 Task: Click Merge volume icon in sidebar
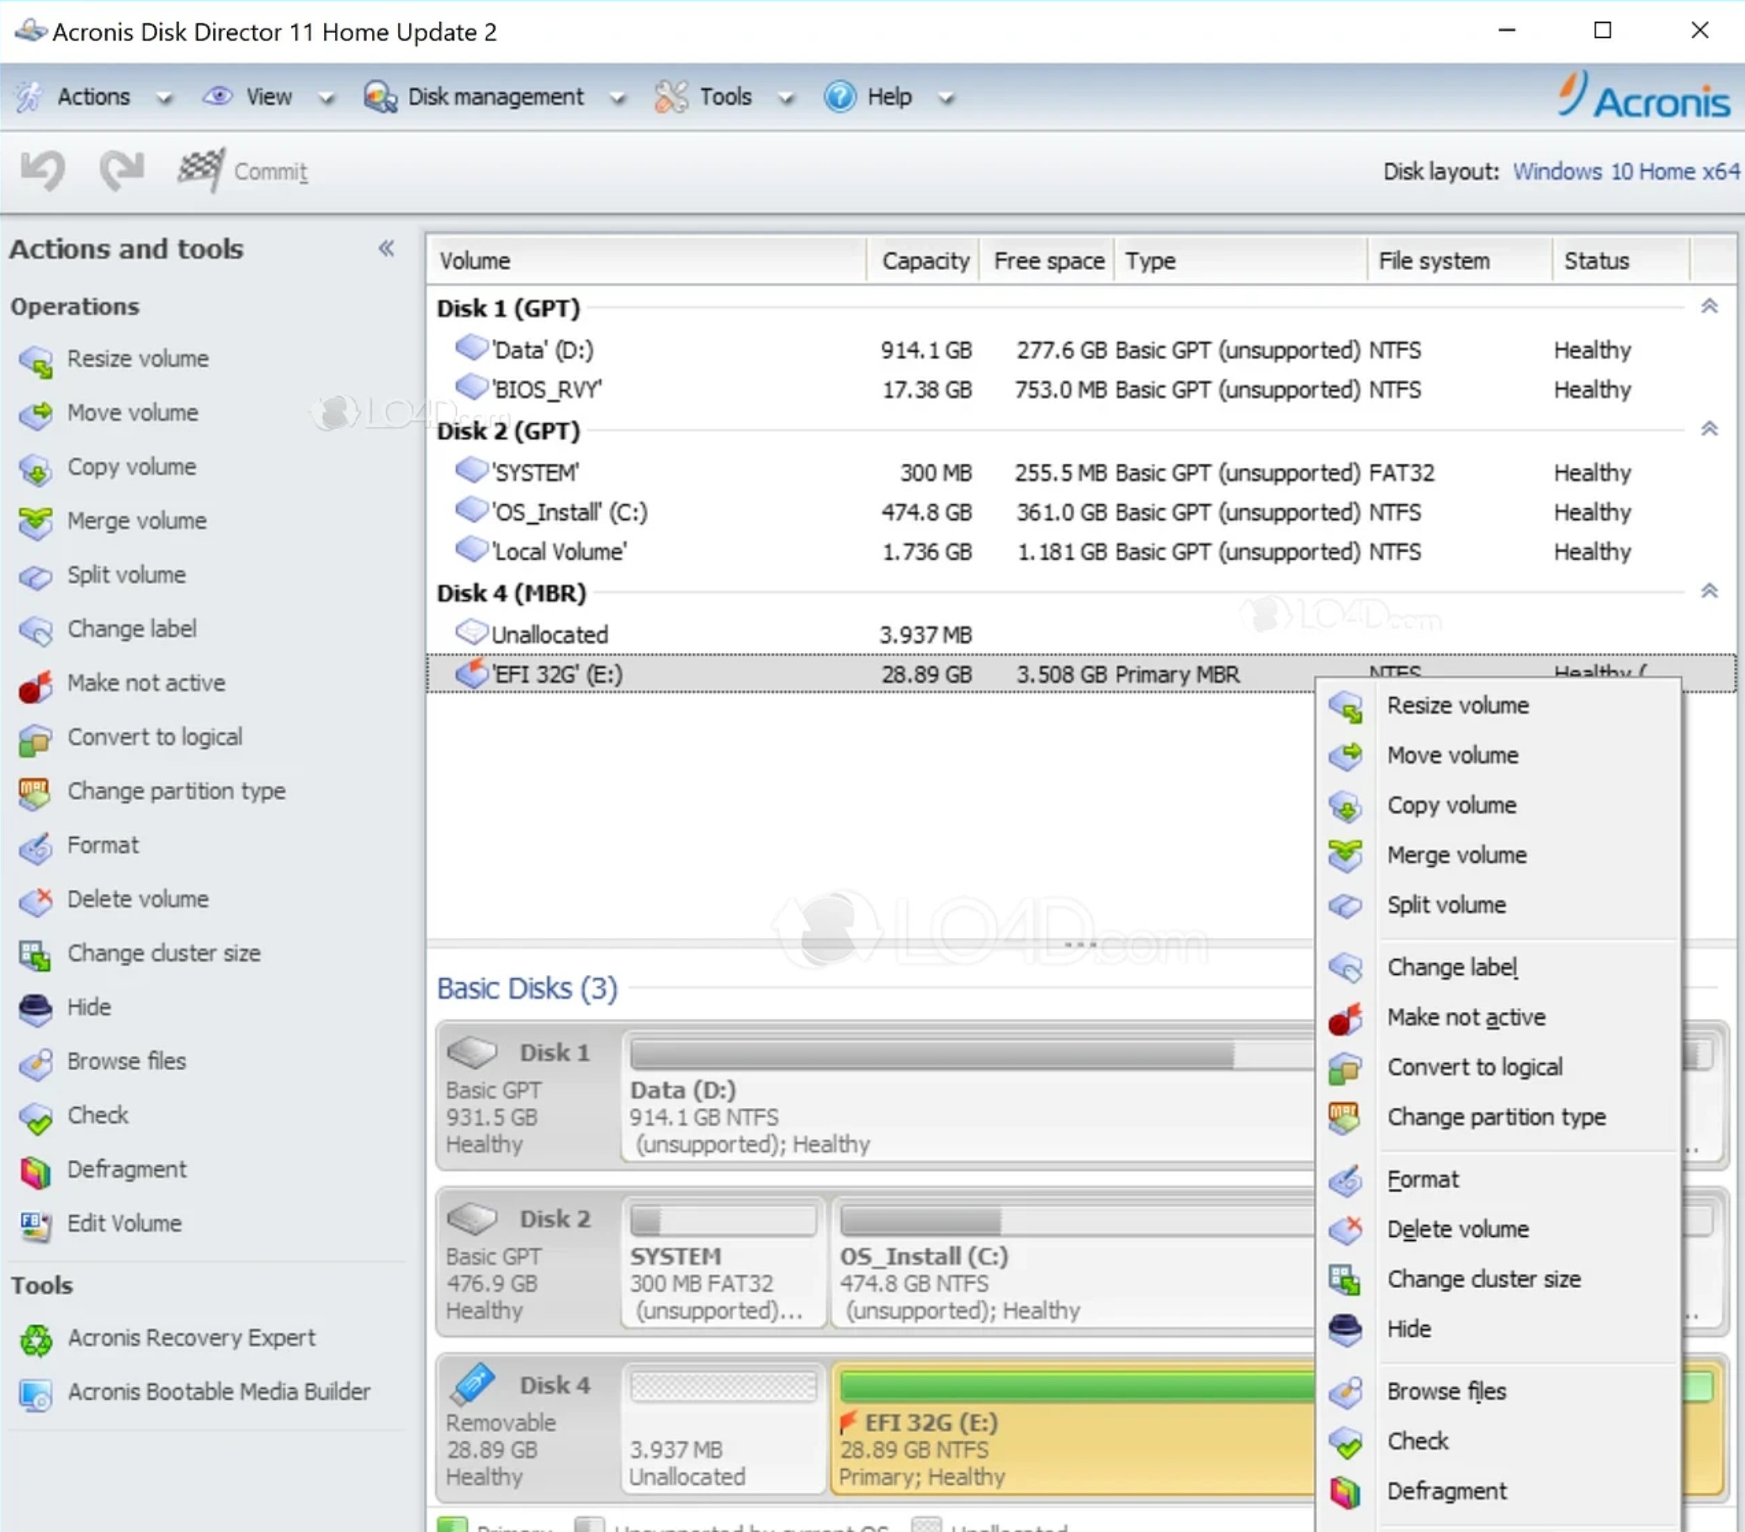click(36, 522)
